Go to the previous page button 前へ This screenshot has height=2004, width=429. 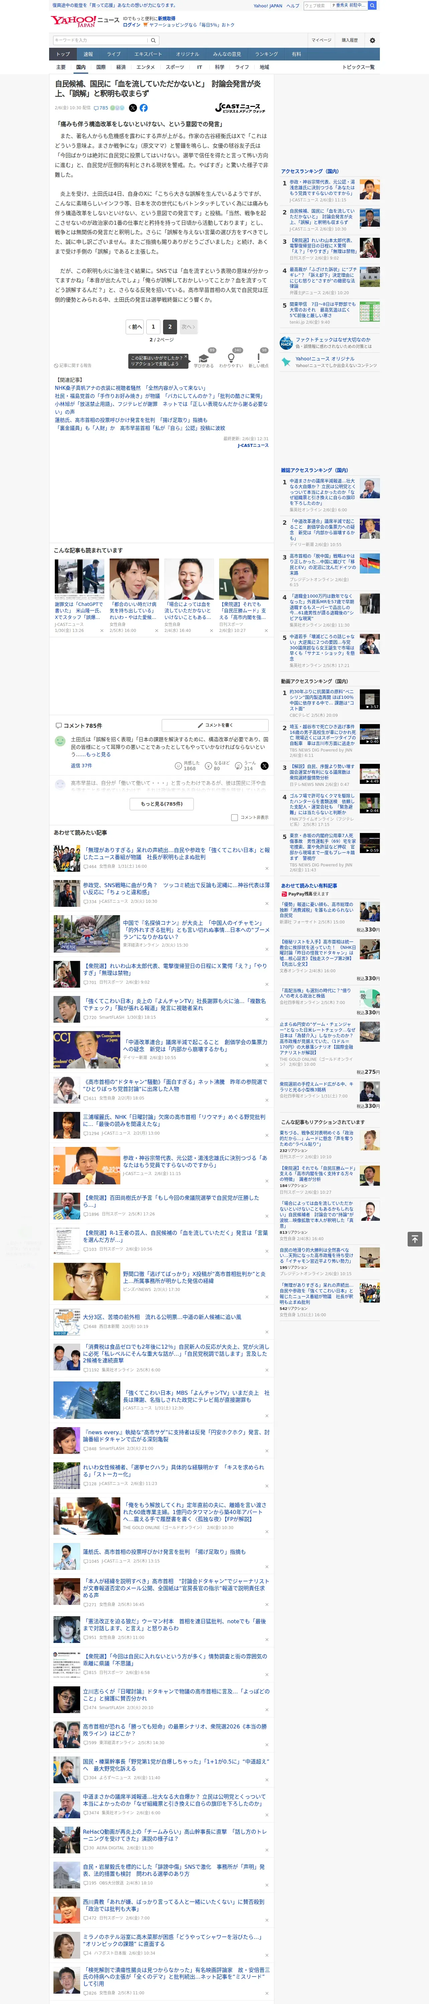tap(135, 327)
